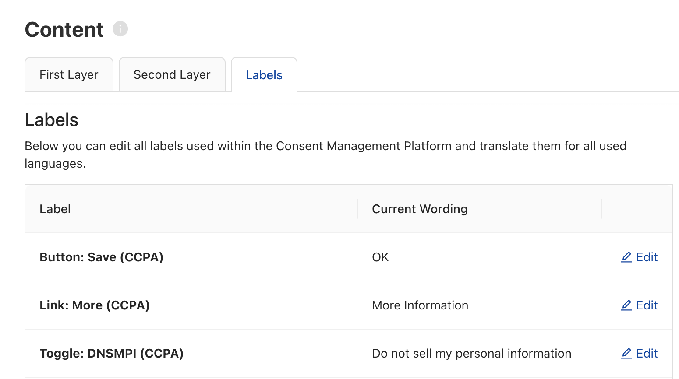Open the info tooltip beside Content heading

(120, 29)
